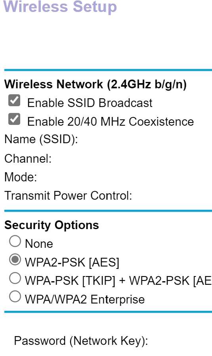Click the Wireless Network (2.4GHz b/g/n) heading

[x=95, y=84]
